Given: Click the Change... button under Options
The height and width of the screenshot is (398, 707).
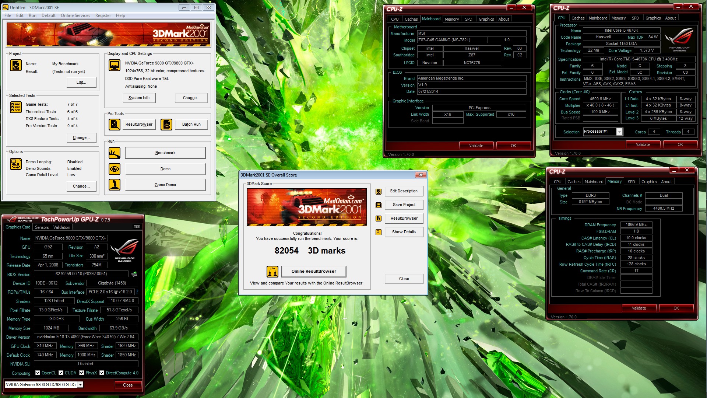Looking at the screenshot, I should tap(81, 186).
